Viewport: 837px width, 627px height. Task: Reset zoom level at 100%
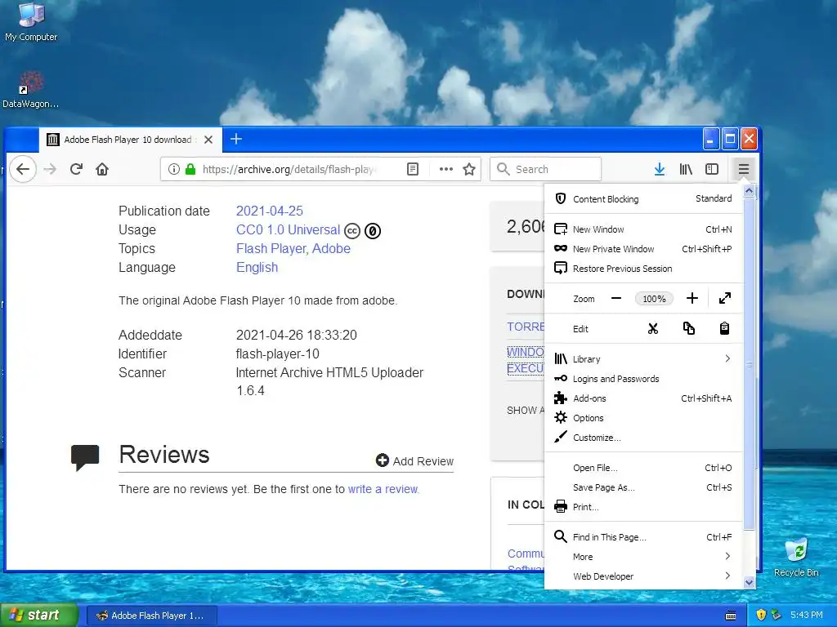click(x=654, y=299)
